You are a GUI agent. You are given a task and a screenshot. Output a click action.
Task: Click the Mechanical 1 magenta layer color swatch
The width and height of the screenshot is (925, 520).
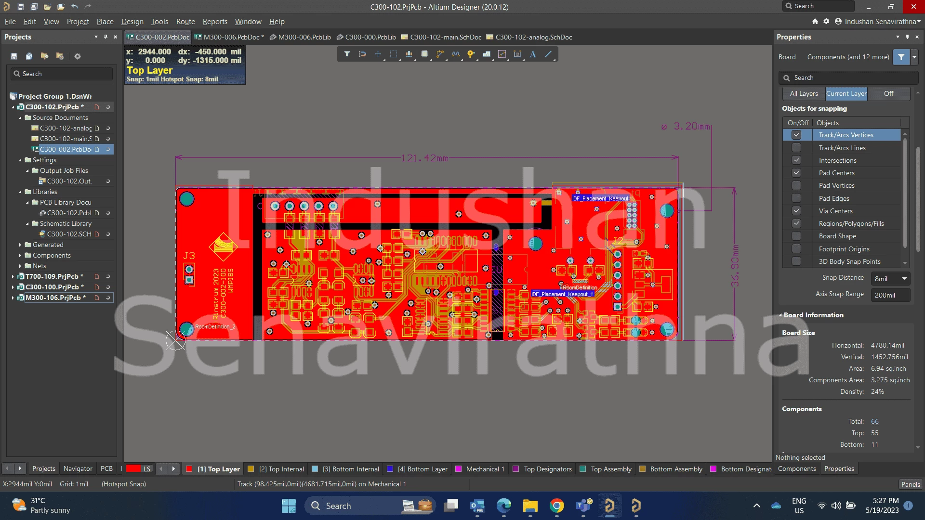click(x=459, y=469)
